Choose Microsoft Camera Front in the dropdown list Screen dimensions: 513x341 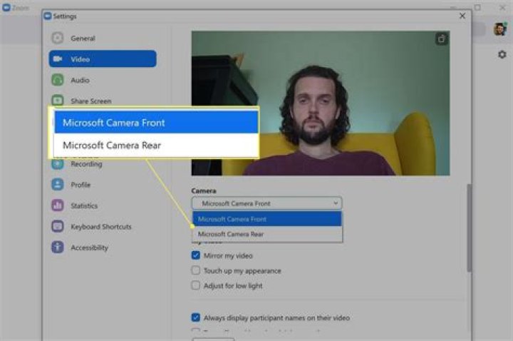click(266, 219)
